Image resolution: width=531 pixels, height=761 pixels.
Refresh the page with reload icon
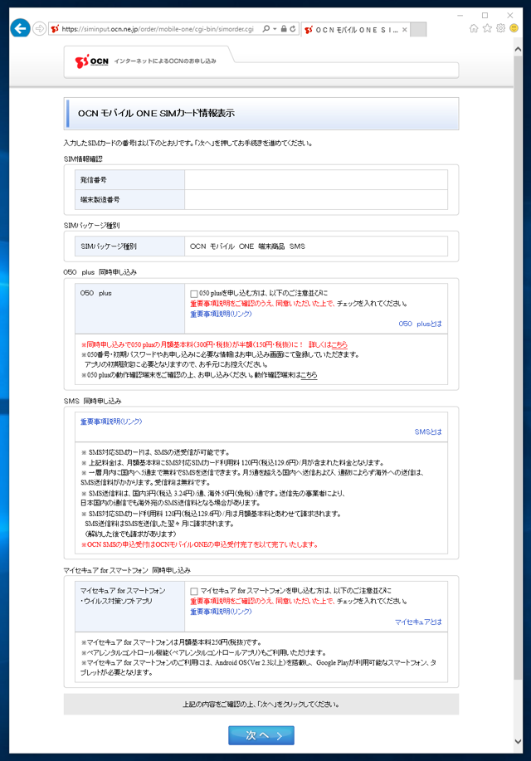(293, 29)
